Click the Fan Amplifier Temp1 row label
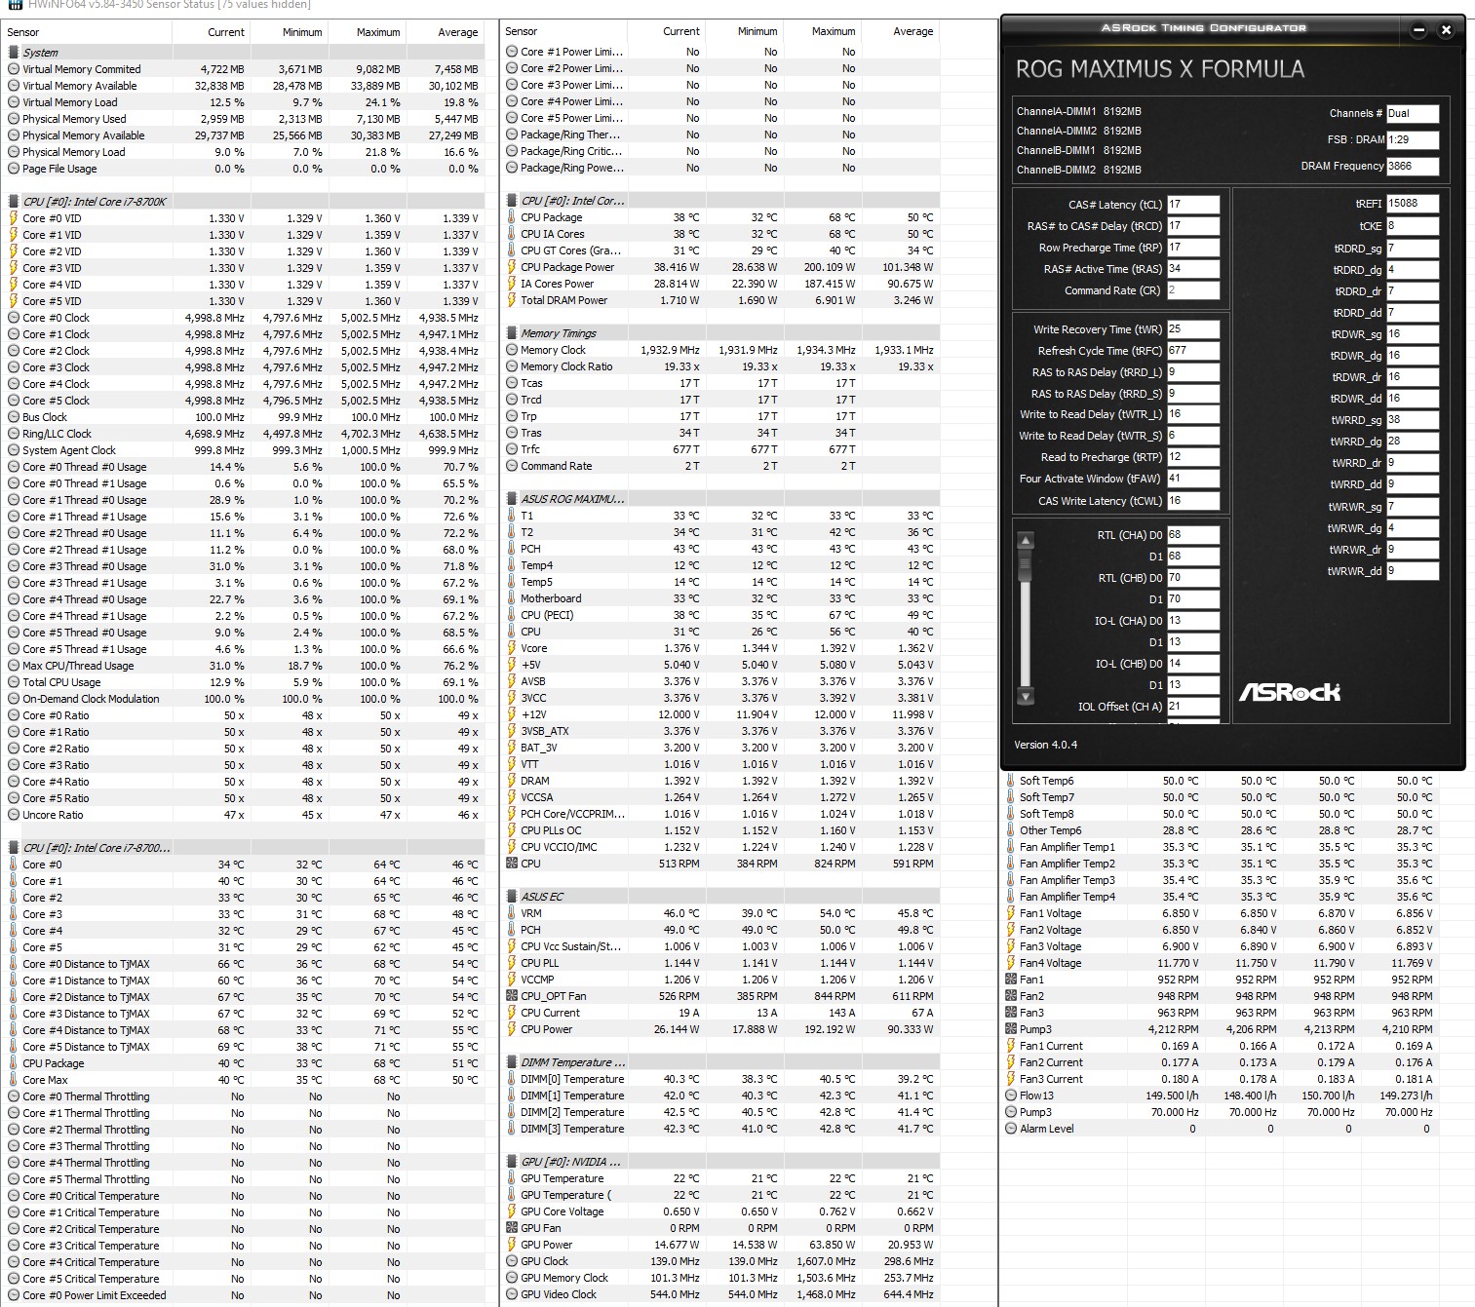 click(1067, 847)
